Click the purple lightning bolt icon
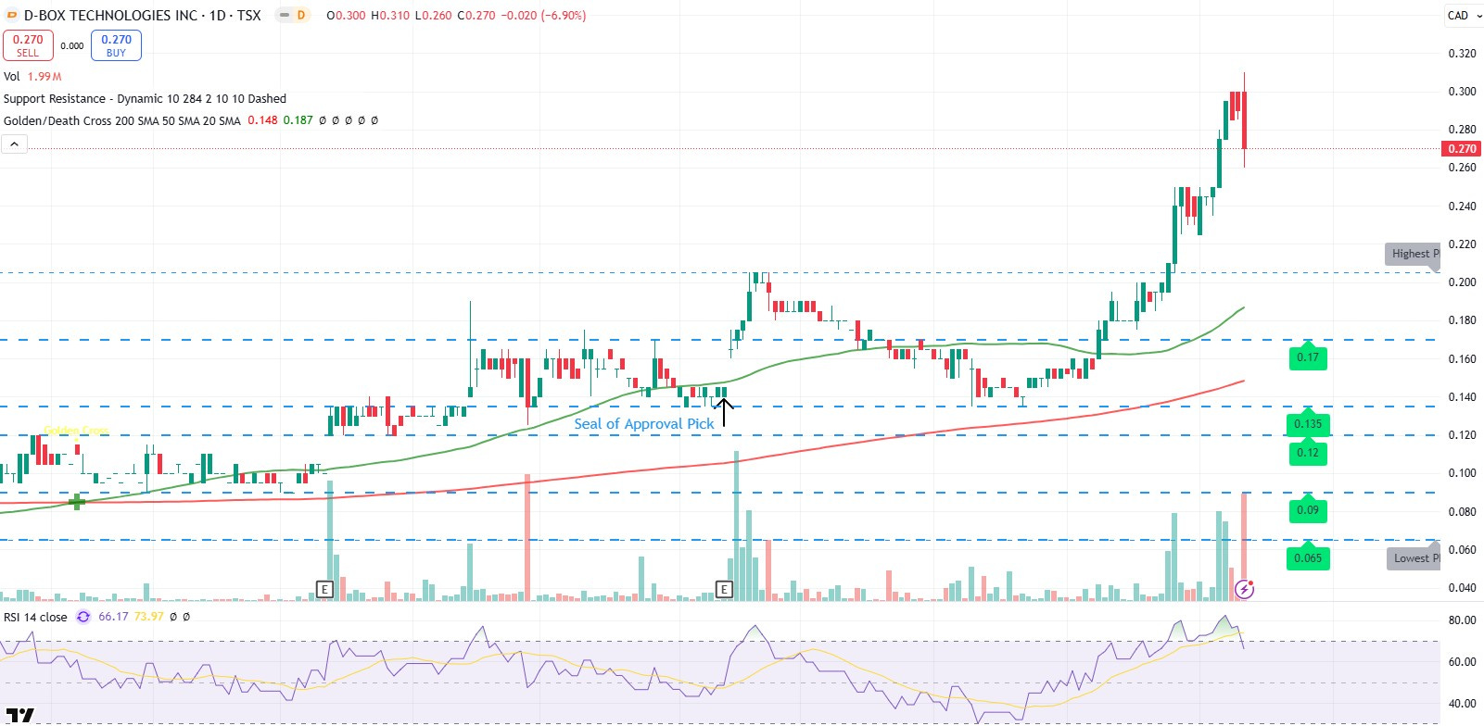 coord(1244,589)
